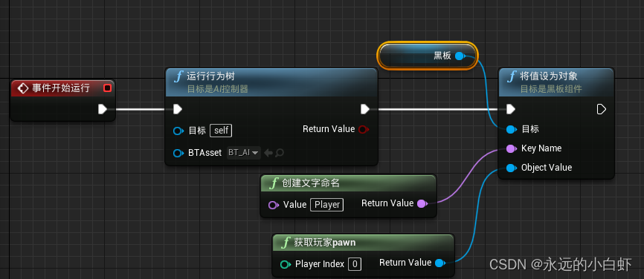The image size is (644, 279).
Task: Click the Object Value input pin
Action: click(x=512, y=168)
